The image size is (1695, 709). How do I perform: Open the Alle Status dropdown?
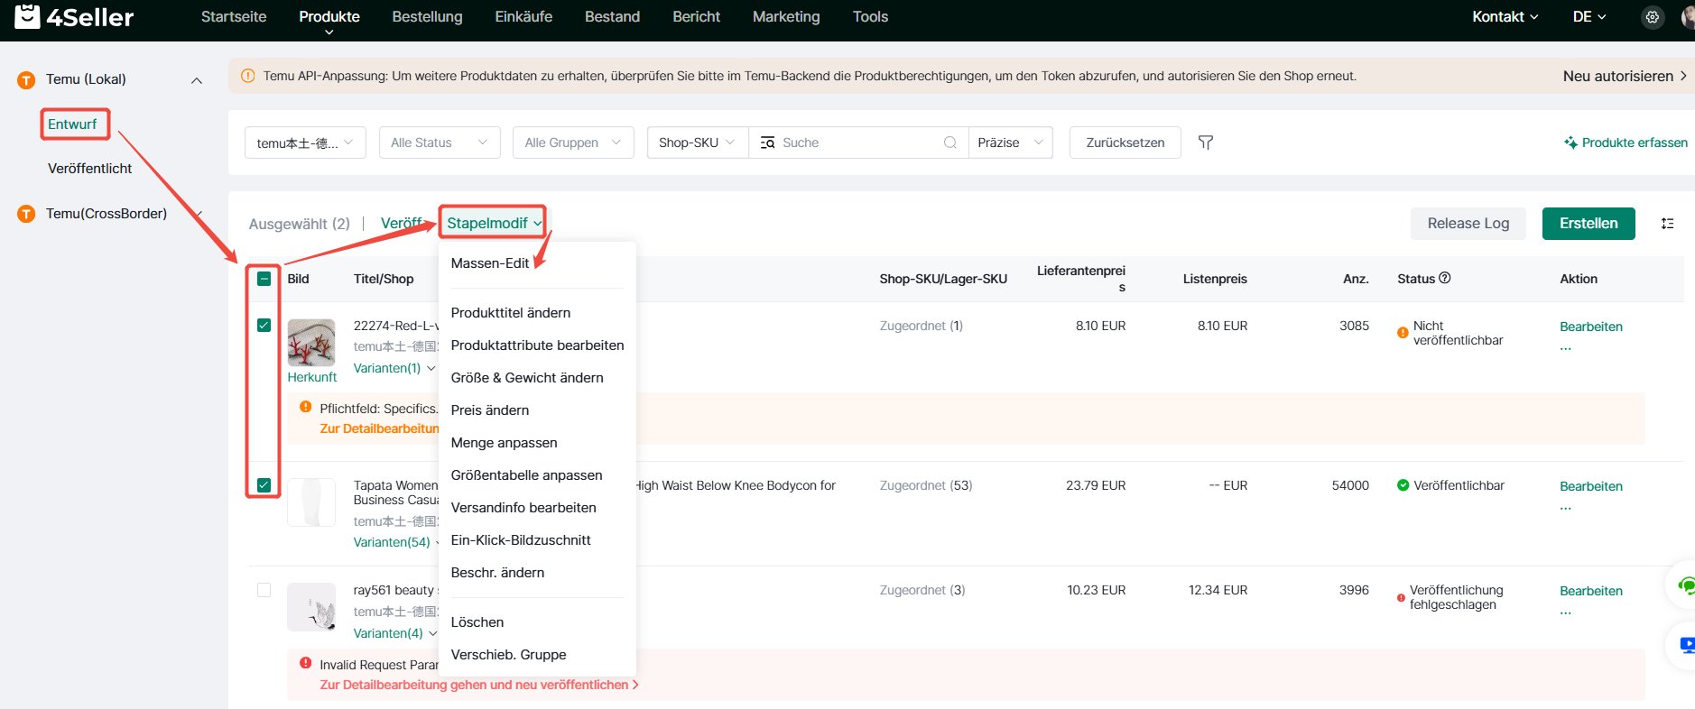point(440,143)
